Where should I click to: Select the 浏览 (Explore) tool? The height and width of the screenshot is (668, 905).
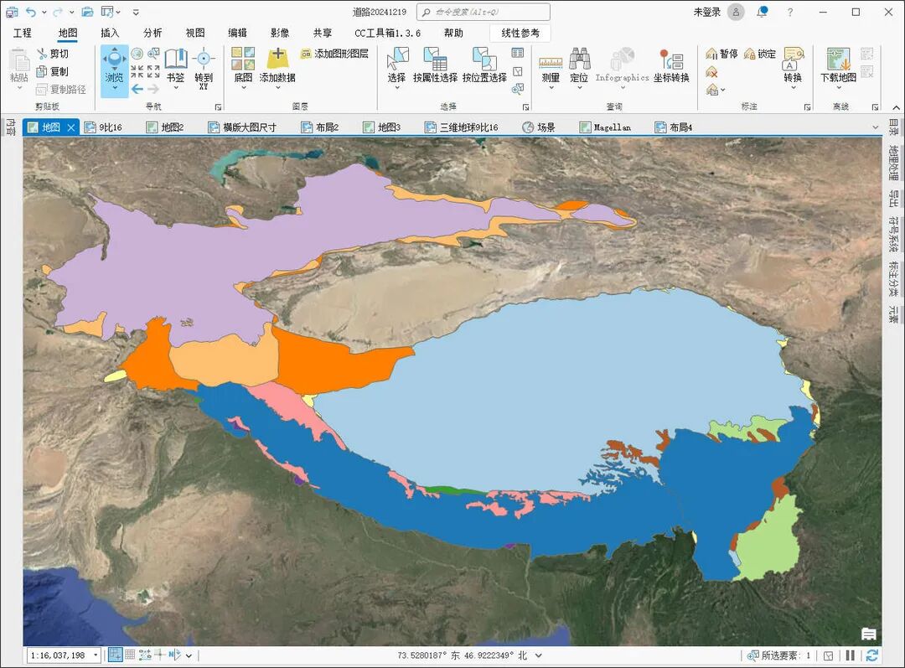114,70
